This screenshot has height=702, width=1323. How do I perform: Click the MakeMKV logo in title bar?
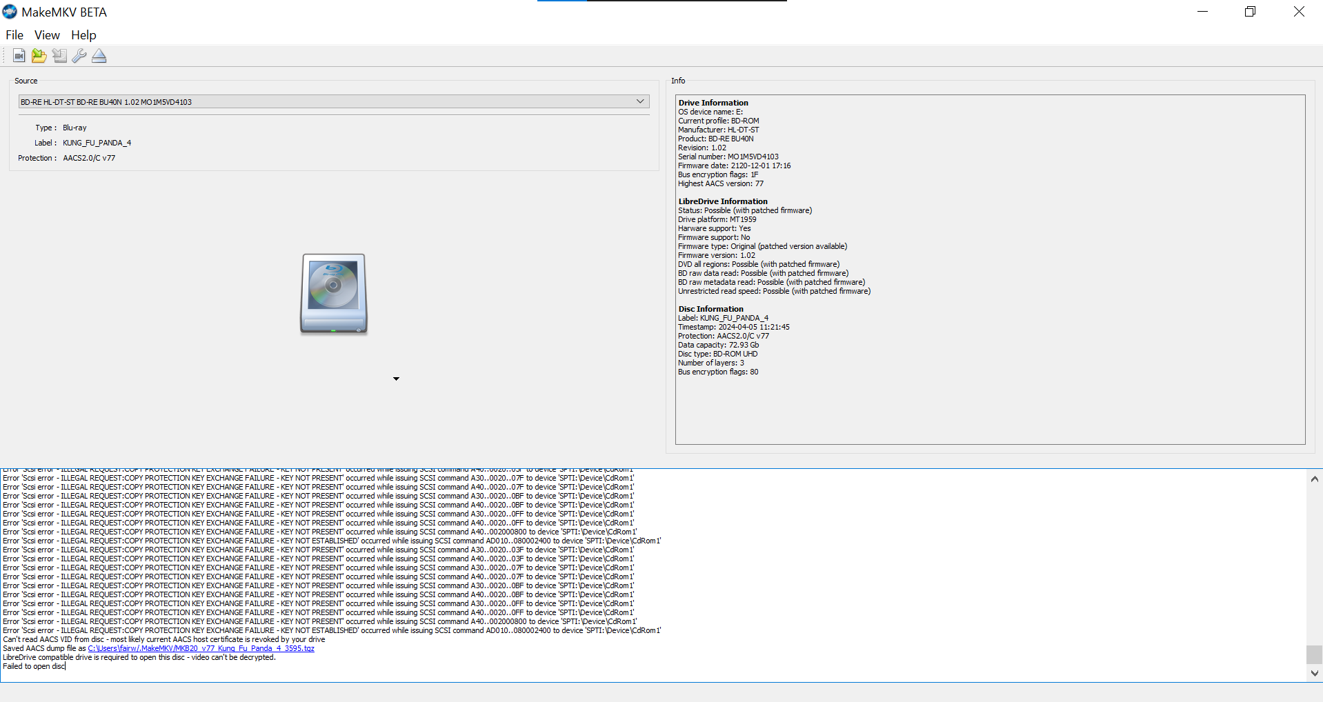(x=10, y=12)
